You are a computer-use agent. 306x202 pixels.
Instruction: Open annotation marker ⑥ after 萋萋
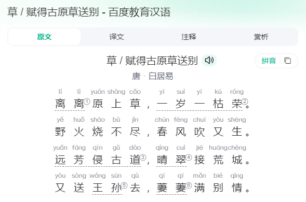point(189,185)
